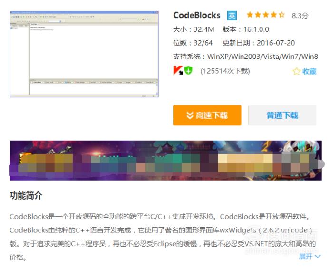Click the 收藏 star outline icon
Image resolution: width=329 pixels, height=267 pixels.
pos(297,71)
